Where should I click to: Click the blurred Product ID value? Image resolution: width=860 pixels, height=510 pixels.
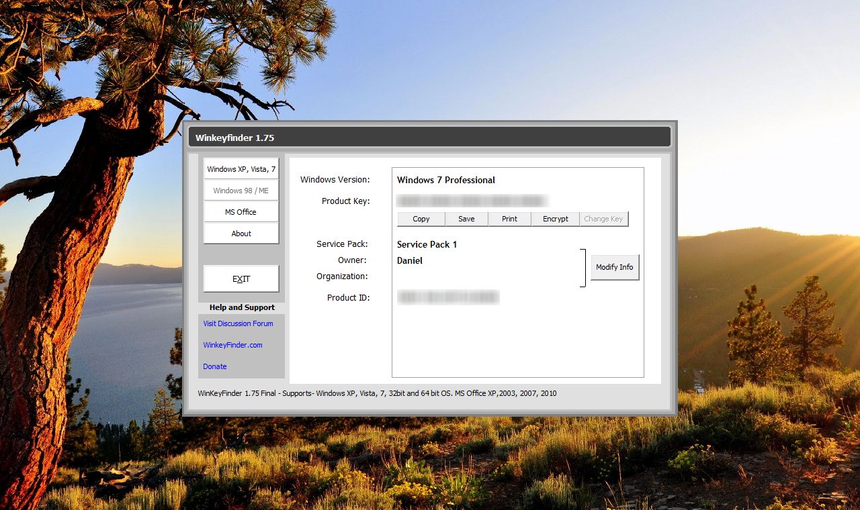point(448,297)
